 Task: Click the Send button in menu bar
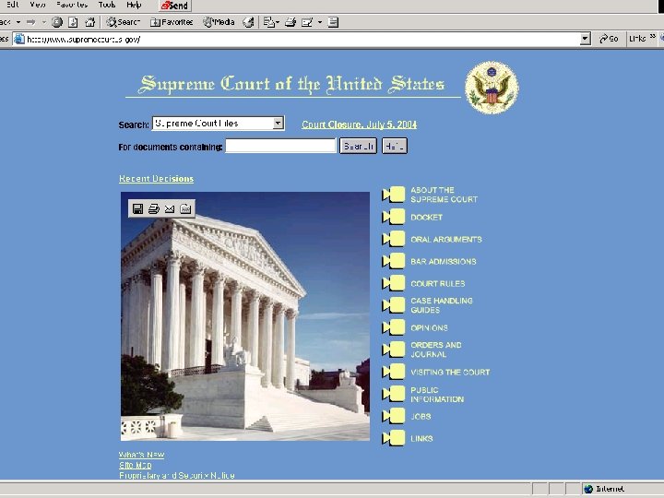(x=175, y=6)
